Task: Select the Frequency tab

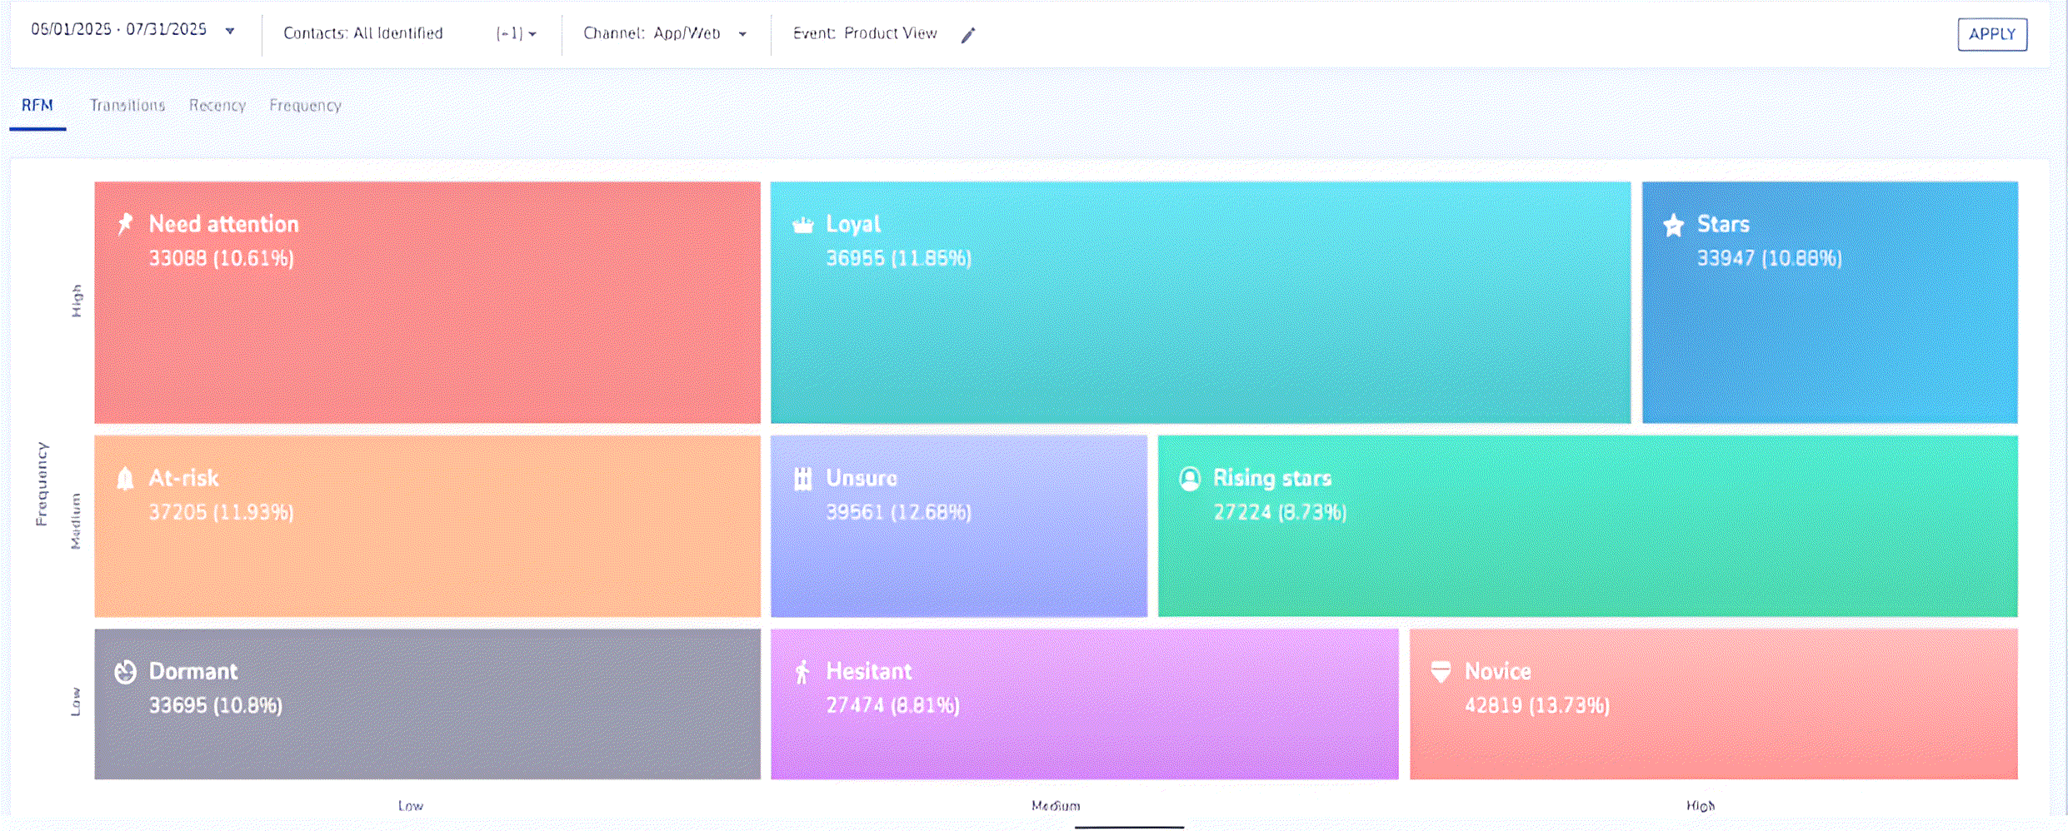Action: click(x=305, y=106)
